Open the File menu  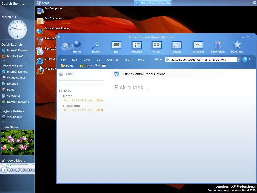pos(63,60)
